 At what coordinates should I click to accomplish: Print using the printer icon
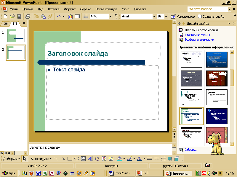[28, 17]
